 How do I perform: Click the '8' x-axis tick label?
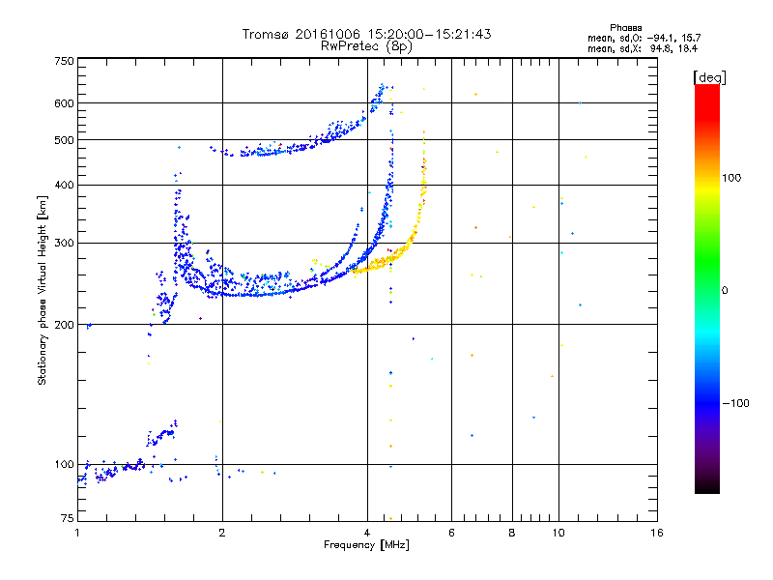click(x=512, y=533)
